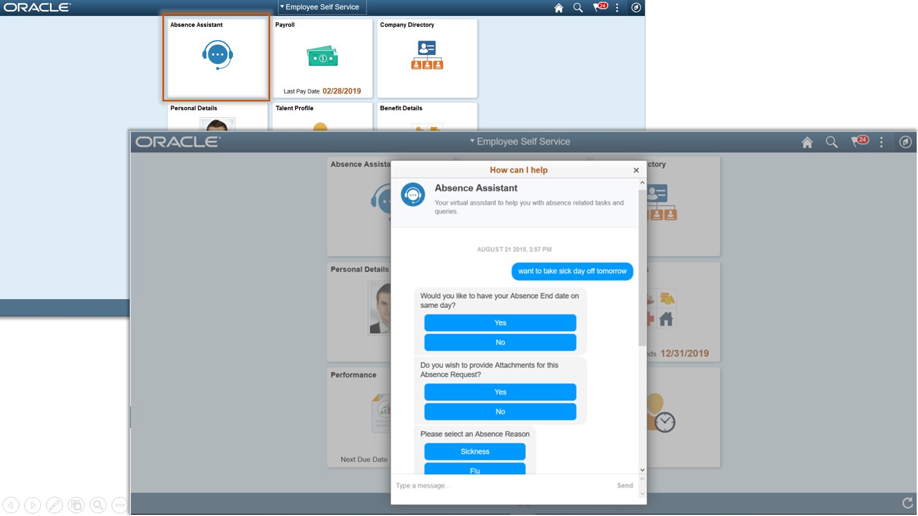The height and width of the screenshot is (516, 918).
Task: Click the 'want to take sick day off tomorrow' message
Action: [572, 271]
